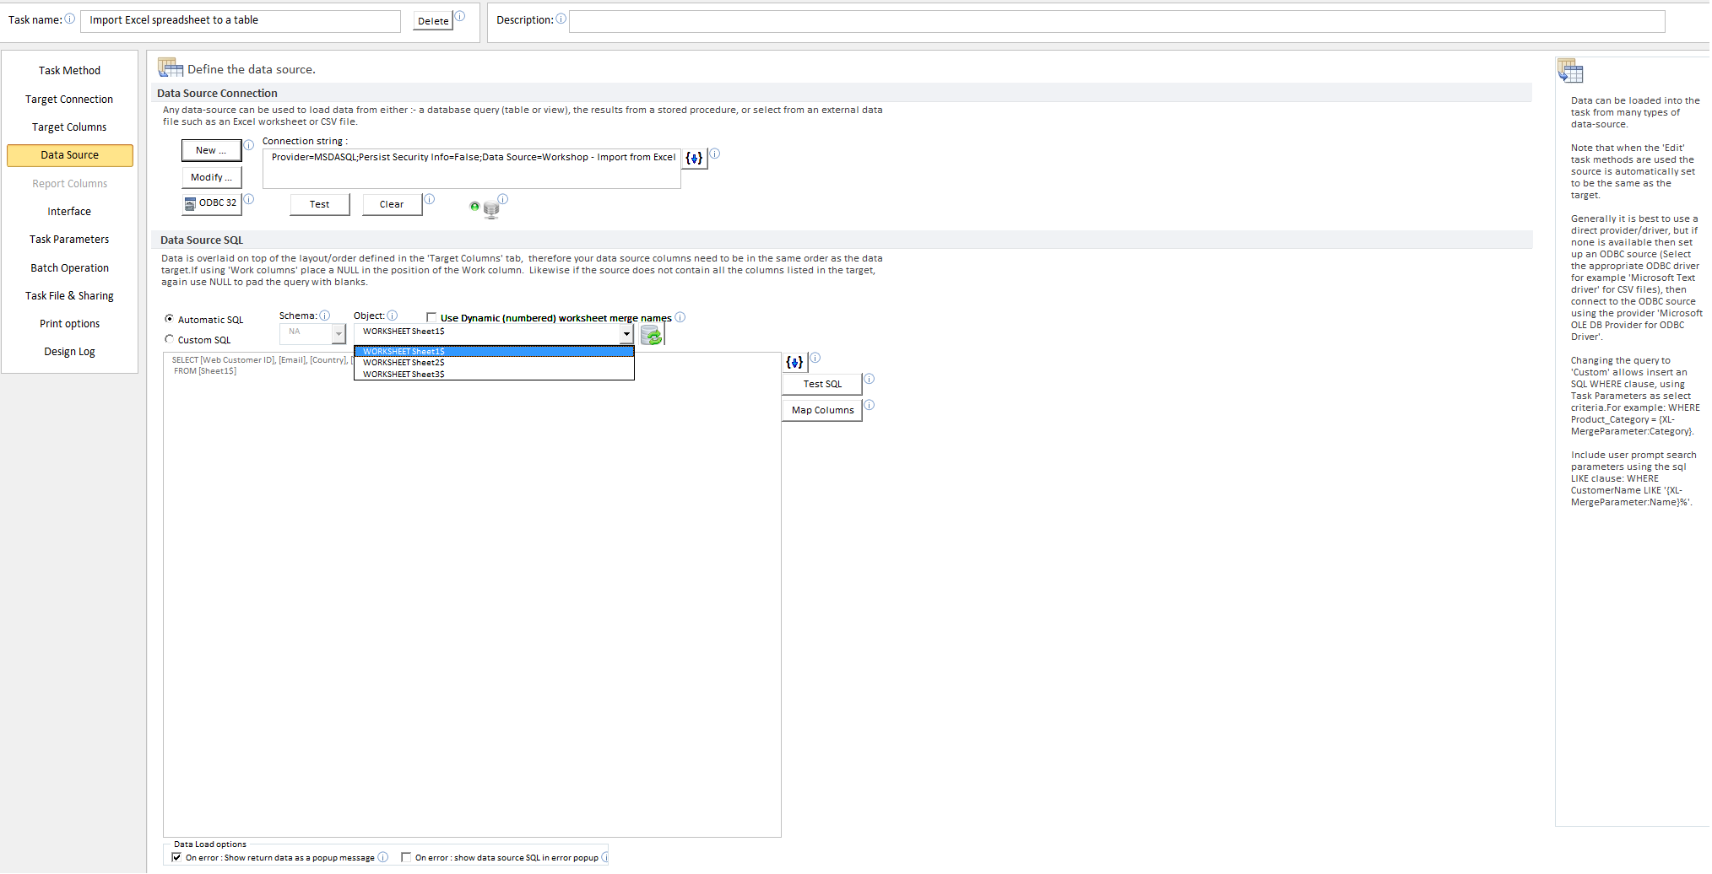The height and width of the screenshot is (874, 1712).
Task: Click the refresh objects database icon
Action: [652, 335]
